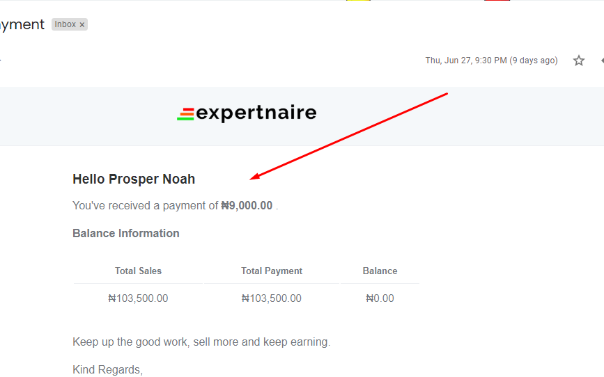Click the ₦9,000.00 payment amount
The image size is (604, 377).
pyautogui.click(x=247, y=205)
